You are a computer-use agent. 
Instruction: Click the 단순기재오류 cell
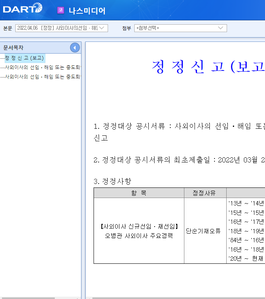click(205, 231)
